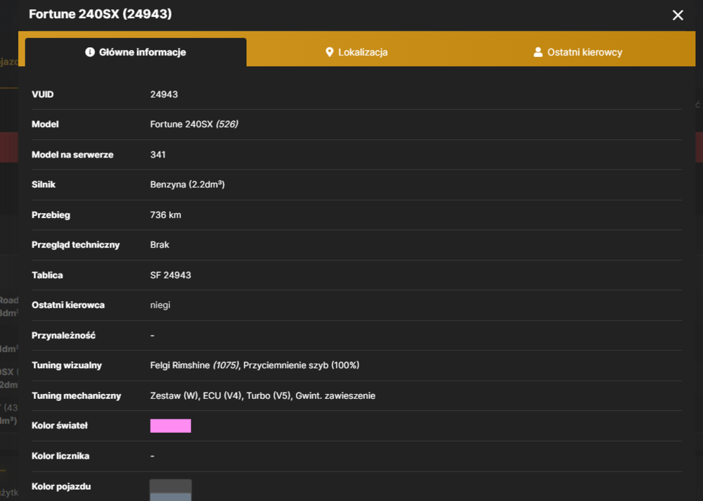Click the engine value Benzyna (2.2dm³)
Screen dimensions: 703x501
(x=188, y=184)
